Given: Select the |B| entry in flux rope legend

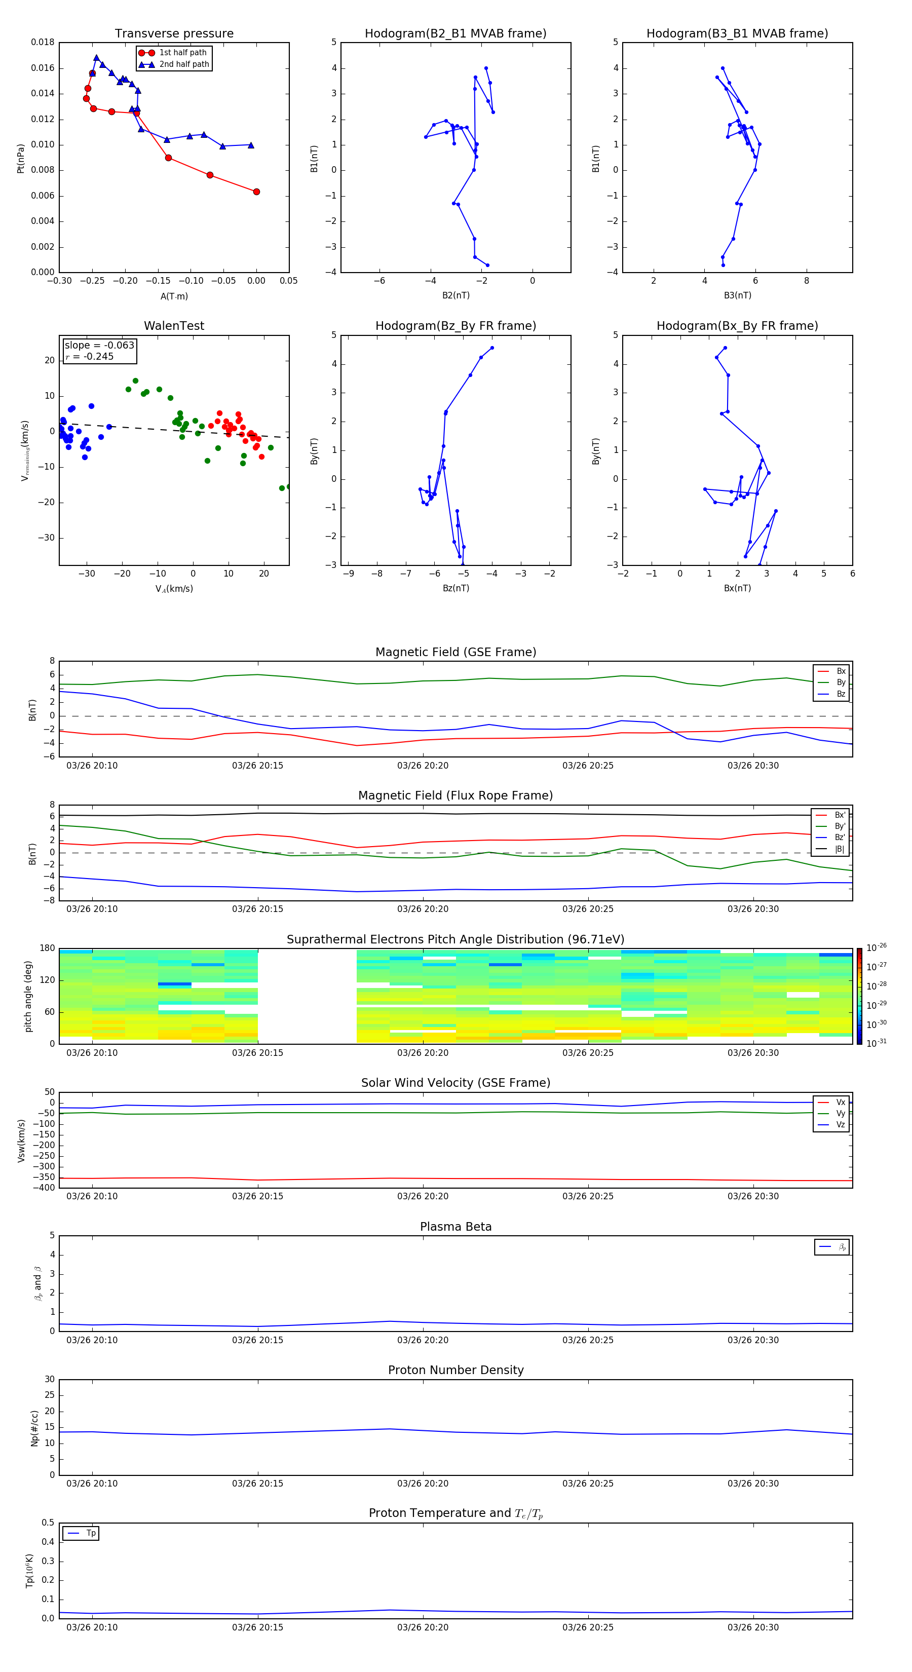Looking at the screenshot, I should coord(830,849).
